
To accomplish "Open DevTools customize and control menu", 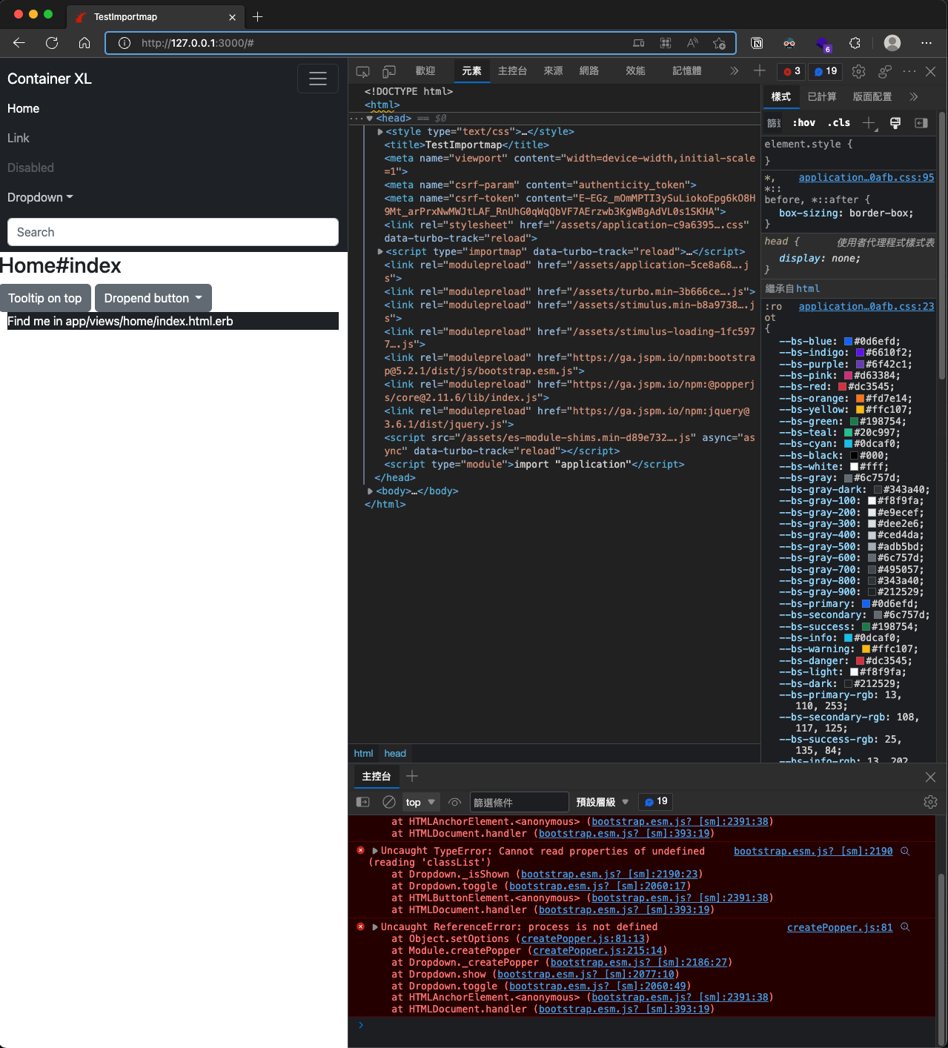I will 909,71.
